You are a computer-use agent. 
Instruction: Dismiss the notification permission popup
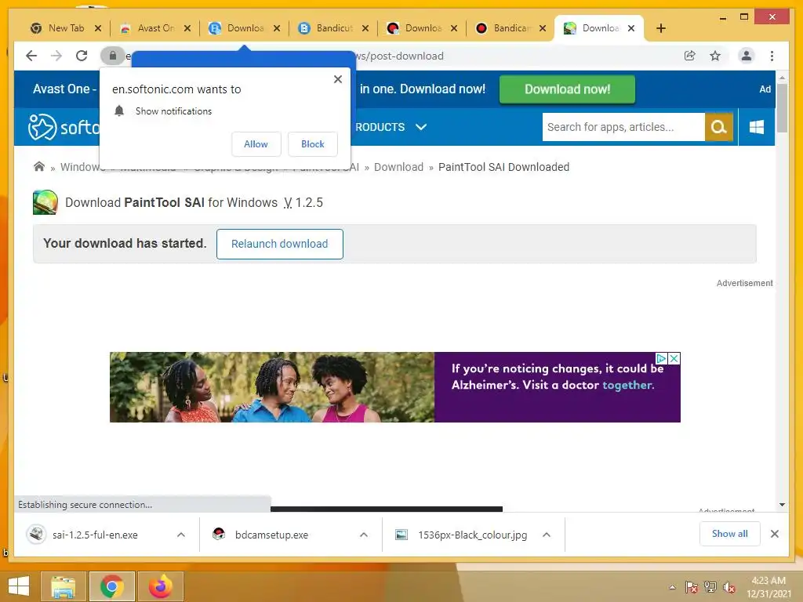337,79
